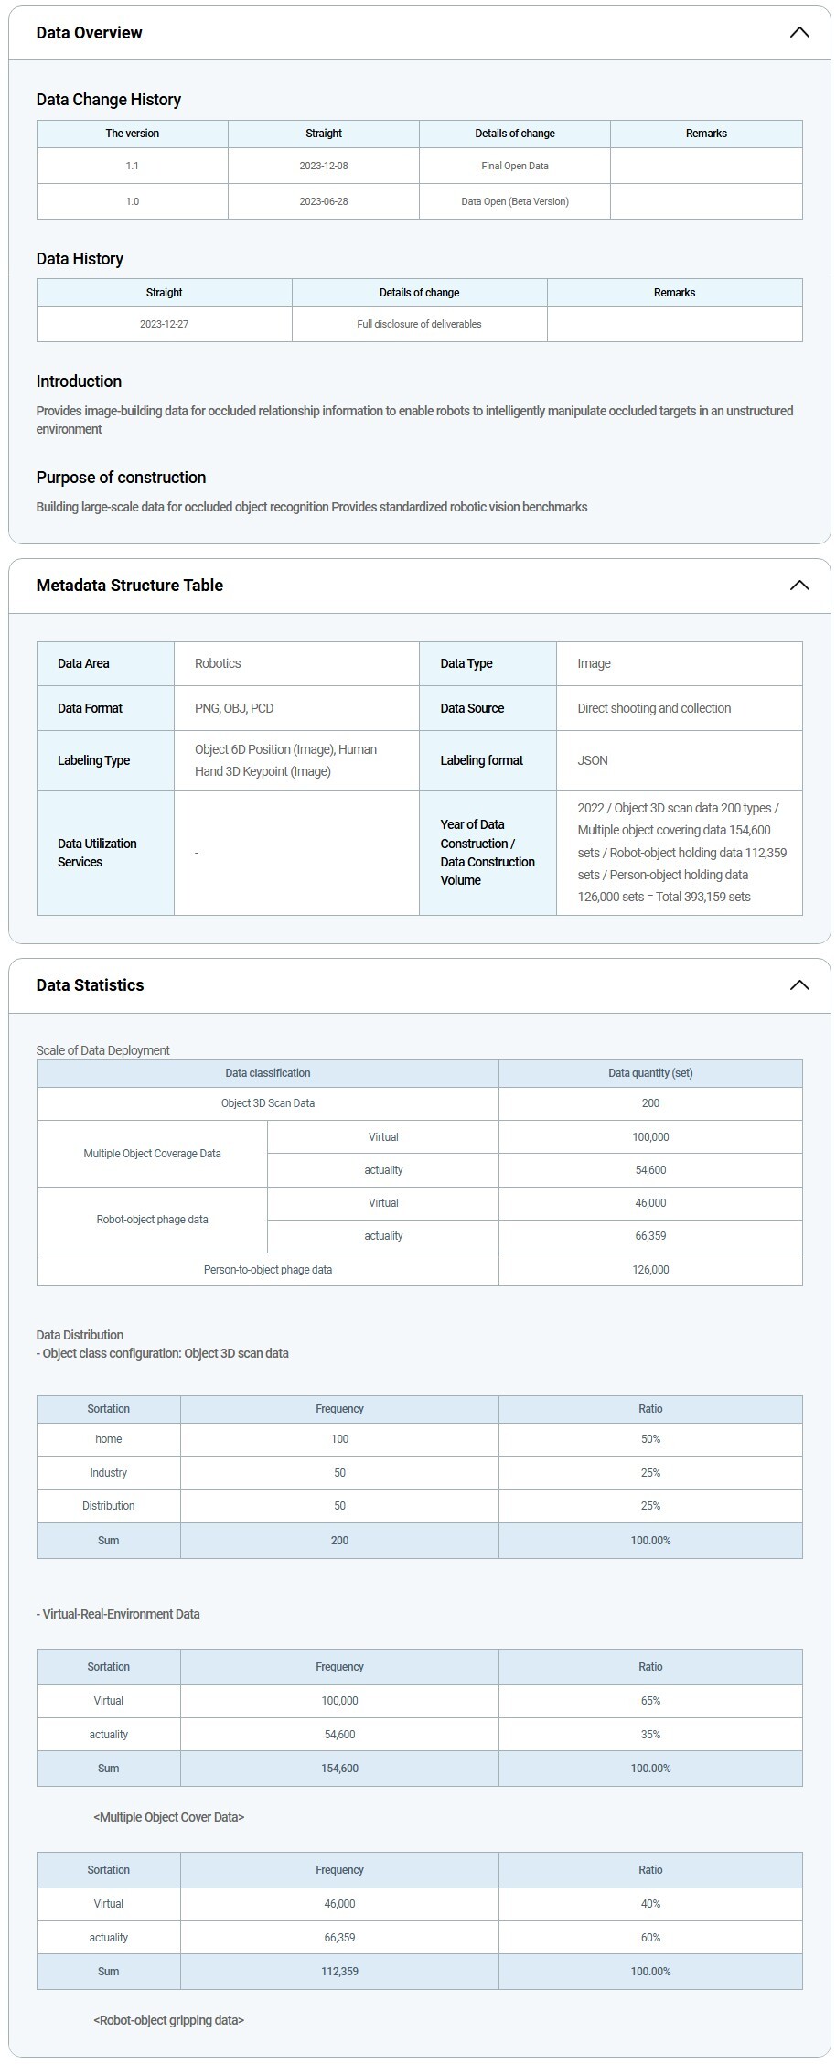Click the Data Overview section title

(x=89, y=33)
